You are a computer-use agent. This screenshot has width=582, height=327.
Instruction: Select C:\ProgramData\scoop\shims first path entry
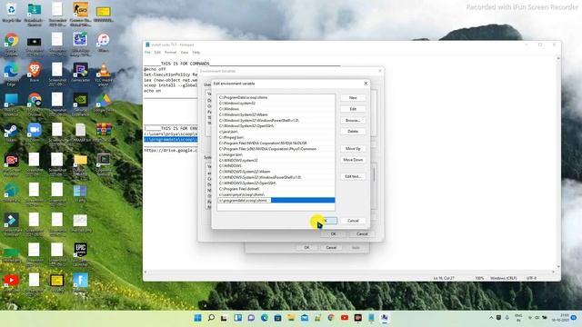(x=276, y=97)
